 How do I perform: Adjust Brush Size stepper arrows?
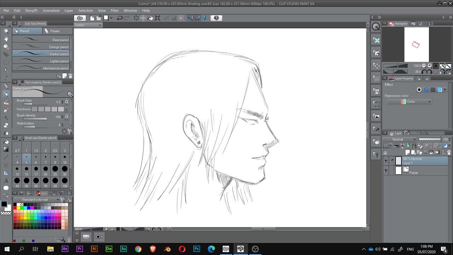pos(63,102)
